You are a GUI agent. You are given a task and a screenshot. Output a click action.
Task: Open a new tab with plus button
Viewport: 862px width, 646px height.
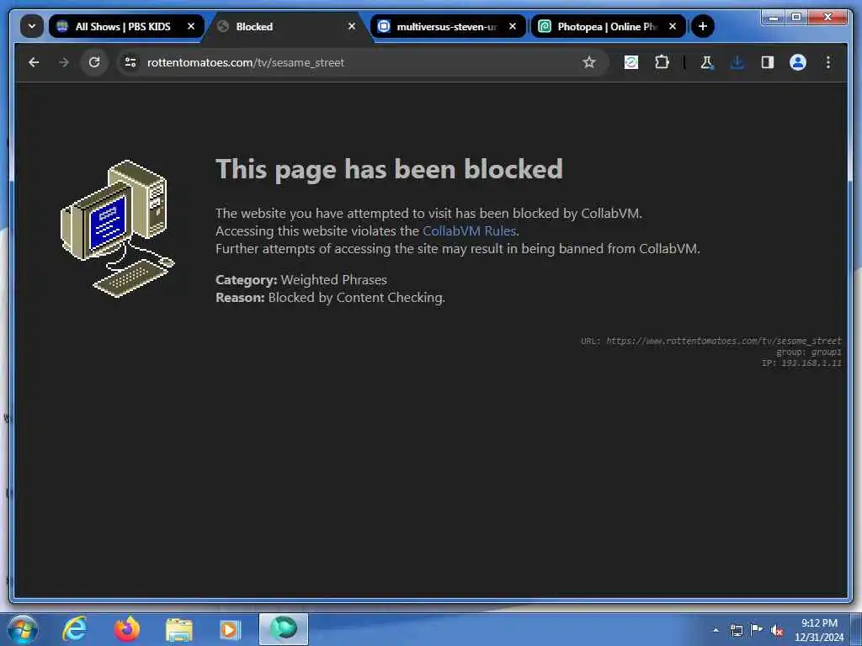703,26
